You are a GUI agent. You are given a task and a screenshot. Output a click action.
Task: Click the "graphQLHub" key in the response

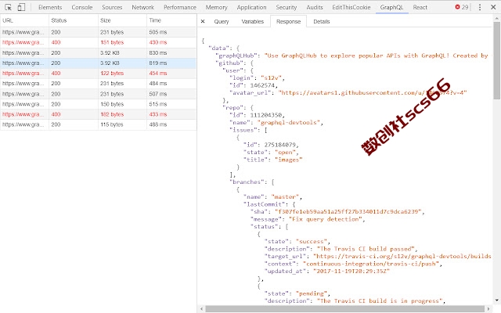pos(236,56)
